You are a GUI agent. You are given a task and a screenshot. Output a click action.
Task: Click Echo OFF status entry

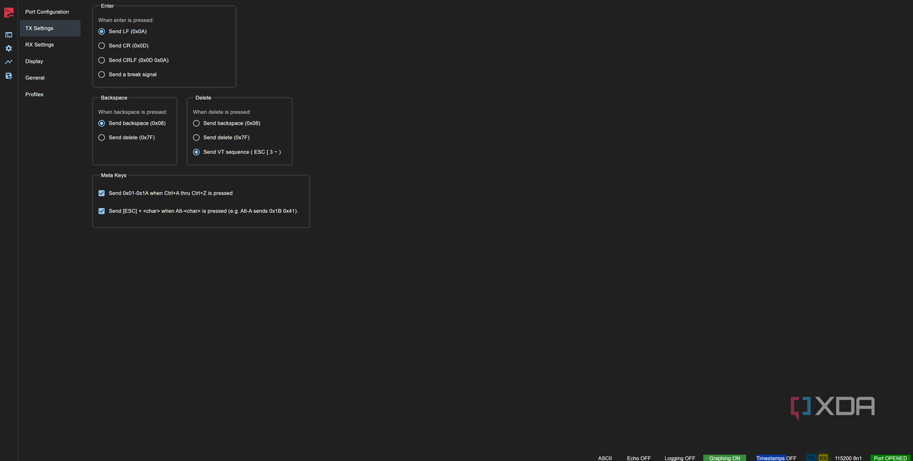638,458
